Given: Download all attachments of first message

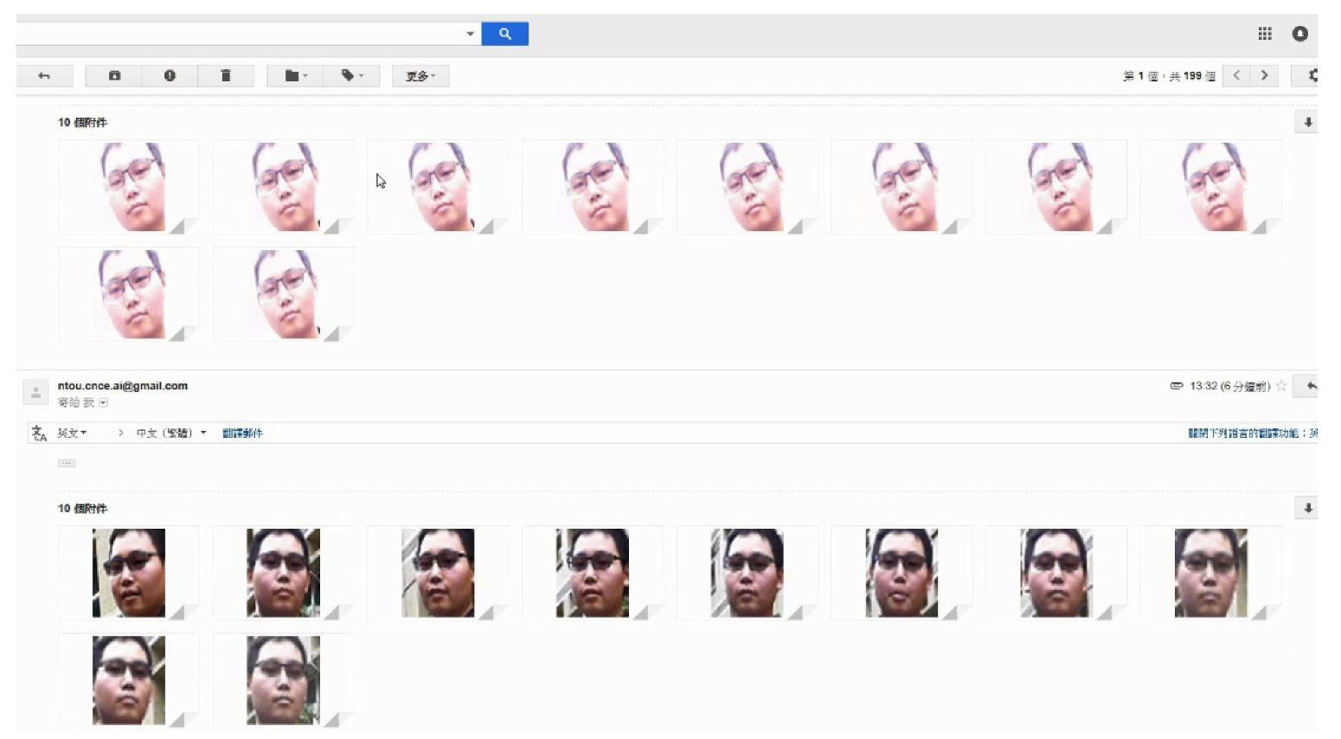Looking at the screenshot, I should pos(1307,123).
